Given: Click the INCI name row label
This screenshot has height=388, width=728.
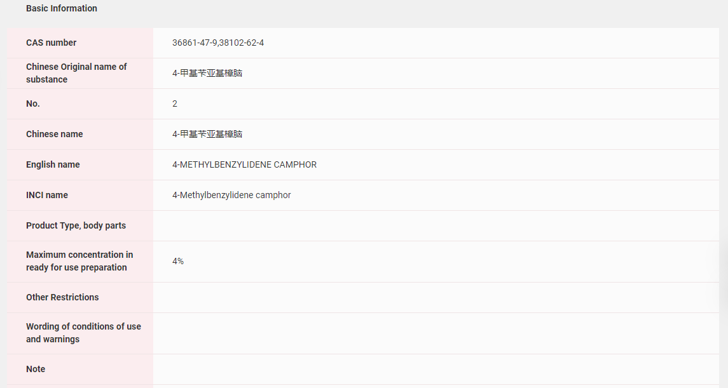Looking at the screenshot, I should pyautogui.click(x=47, y=195).
